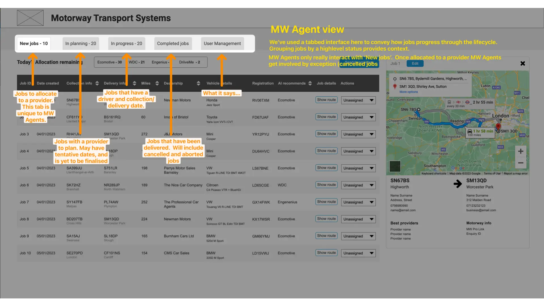Show route for RV06TXM Honda row
Viewport: 544px width, 306px height.
point(326,100)
